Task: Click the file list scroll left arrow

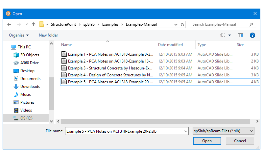Action: point(58,121)
